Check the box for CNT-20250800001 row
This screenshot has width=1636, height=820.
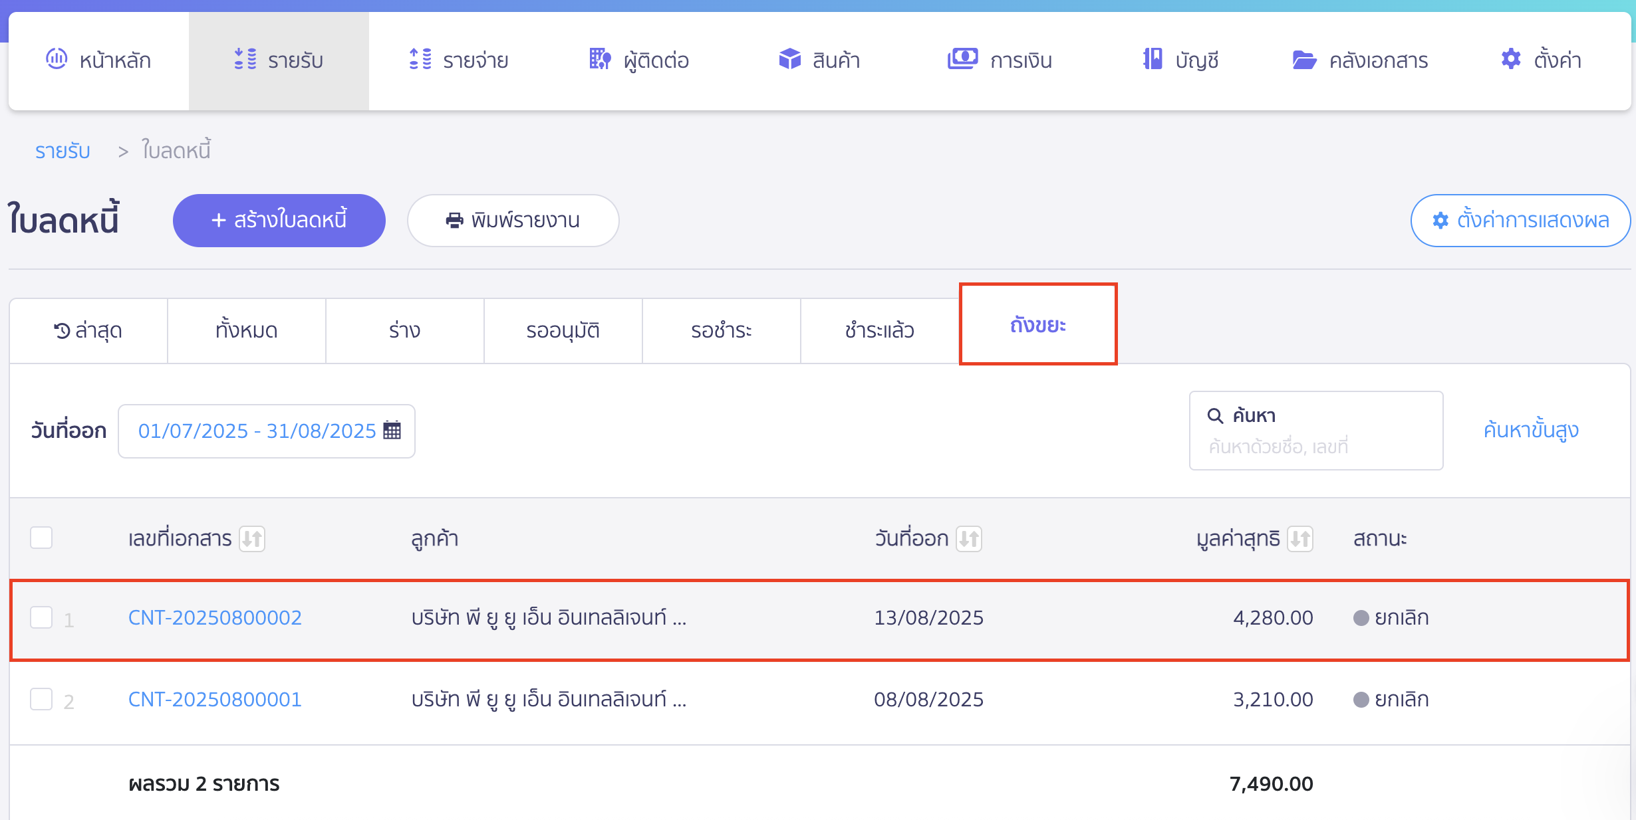(41, 699)
